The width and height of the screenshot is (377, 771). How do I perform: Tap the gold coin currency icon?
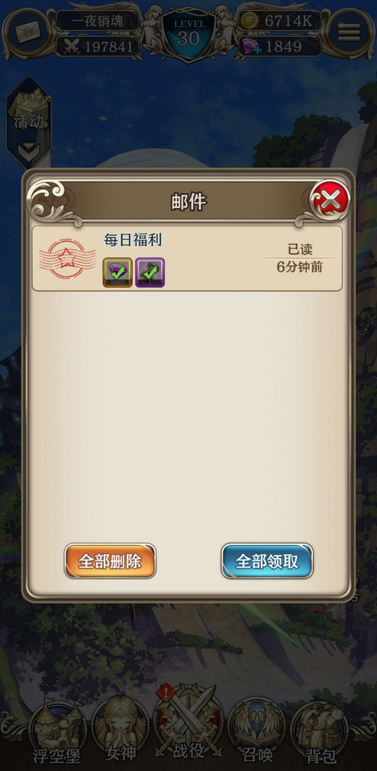[249, 21]
